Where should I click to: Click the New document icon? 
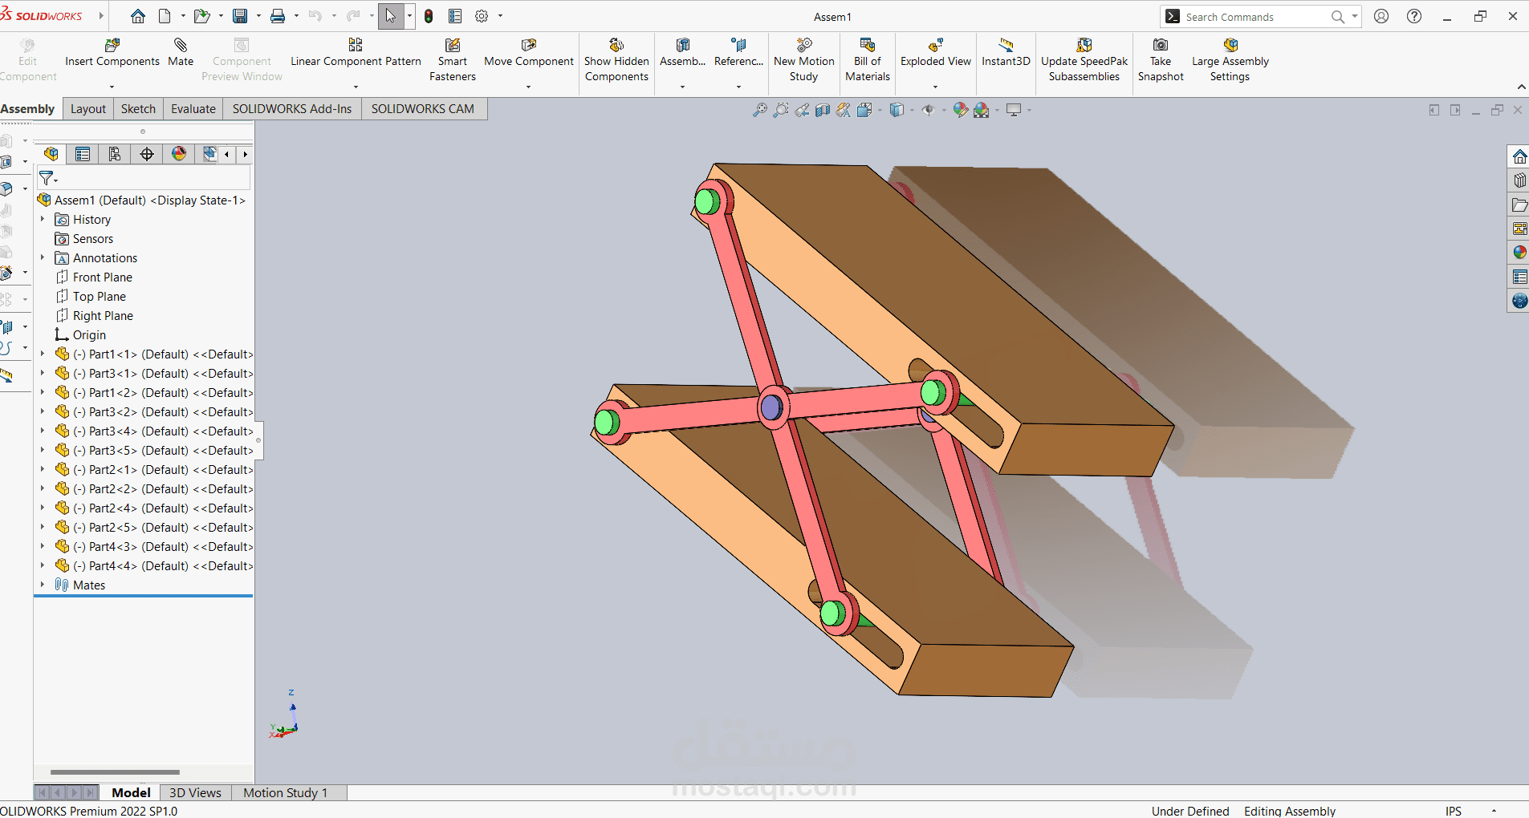pos(165,16)
